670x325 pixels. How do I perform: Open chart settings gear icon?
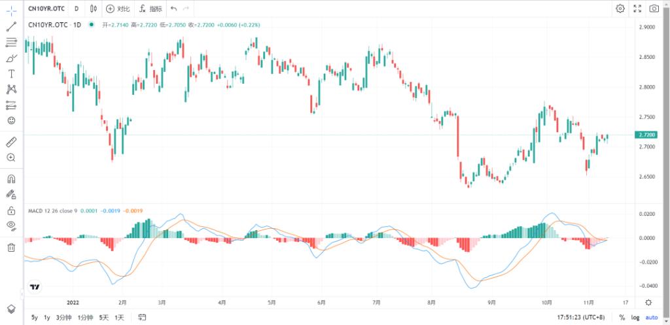[620, 9]
